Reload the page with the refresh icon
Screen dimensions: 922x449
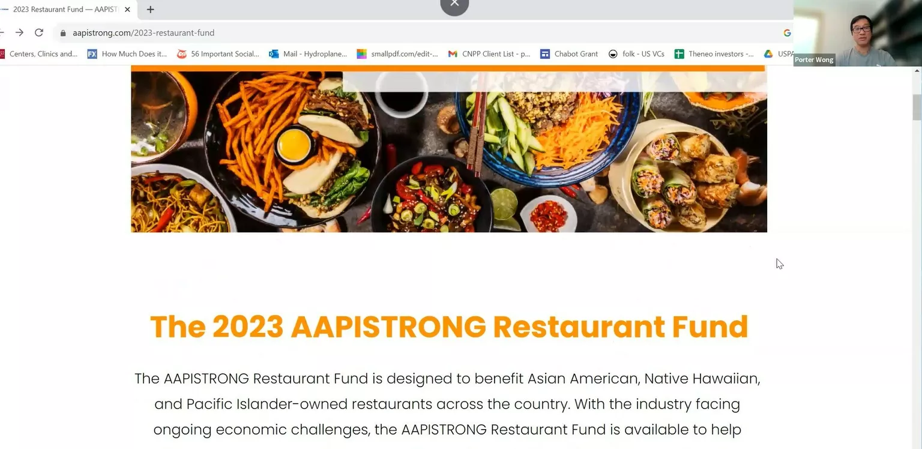(x=39, y=32)
